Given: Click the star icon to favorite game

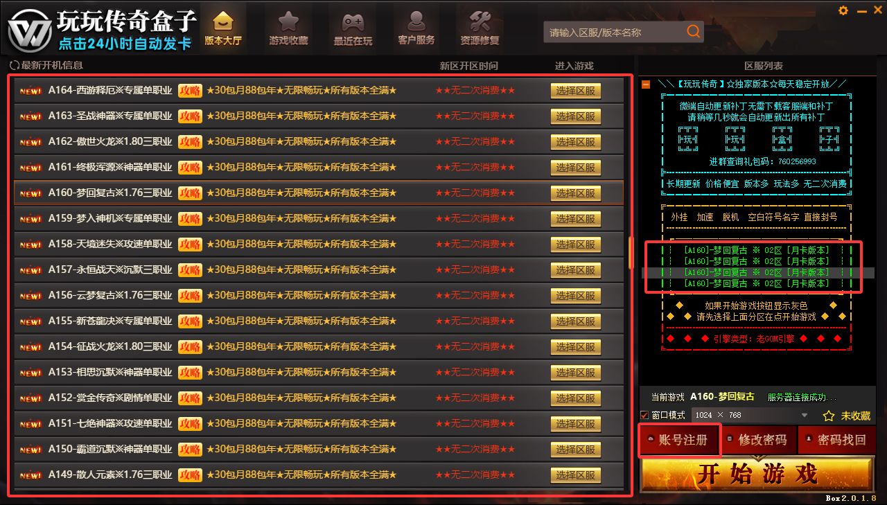Looking at the screenshot, I should (x=828, y=416).
